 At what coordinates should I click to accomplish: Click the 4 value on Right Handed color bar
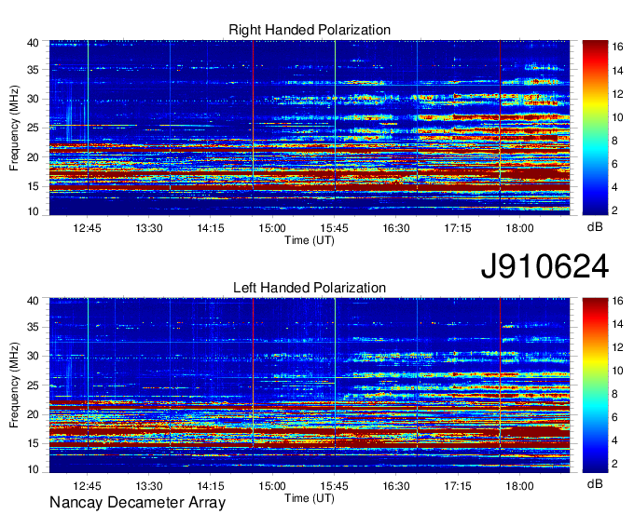click(614, 187)
